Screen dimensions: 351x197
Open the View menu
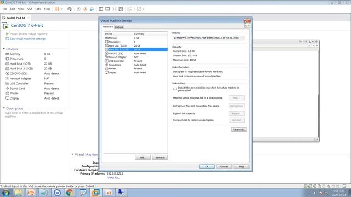click(21, 9)
